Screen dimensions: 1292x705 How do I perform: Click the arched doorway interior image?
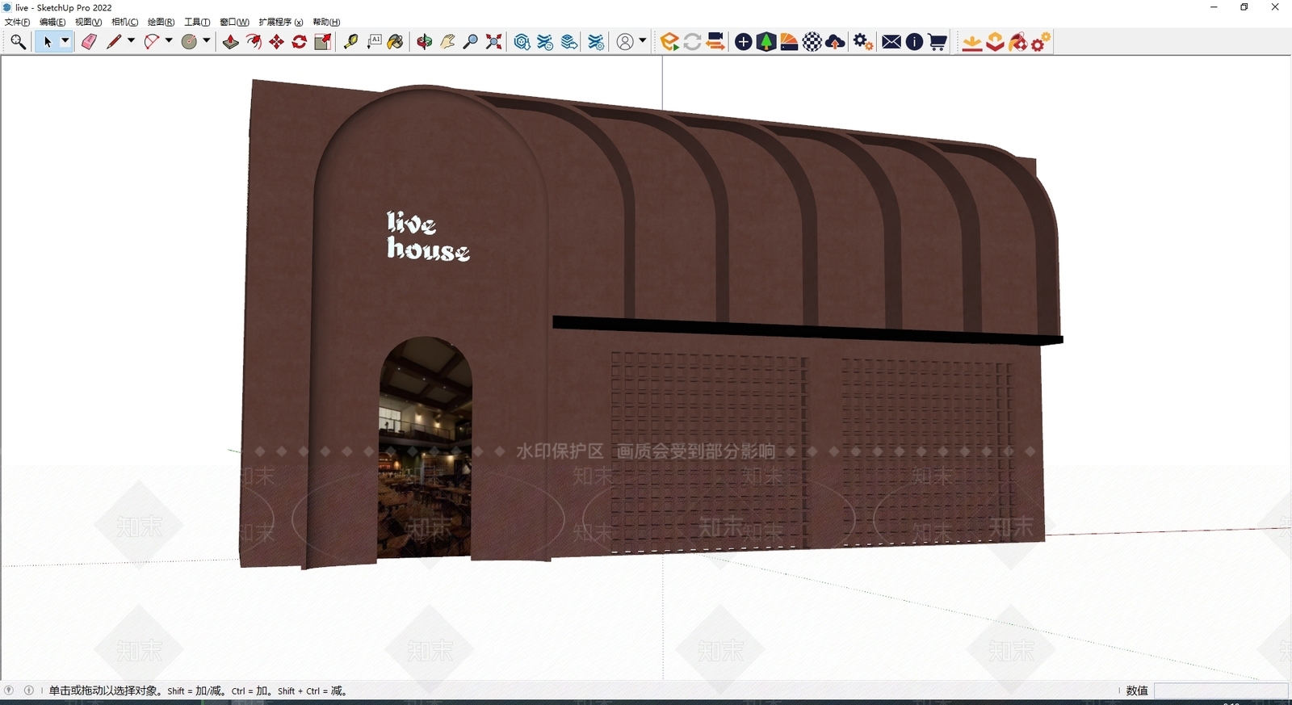(426, 449)
